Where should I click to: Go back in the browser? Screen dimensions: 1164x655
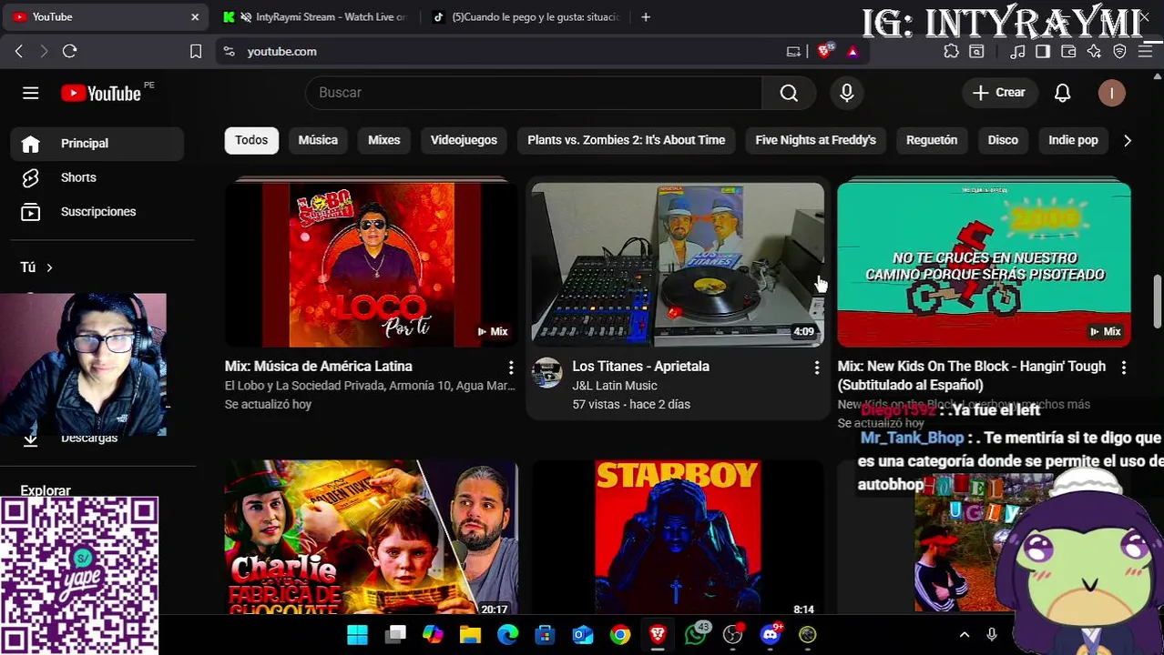(18, 52)
